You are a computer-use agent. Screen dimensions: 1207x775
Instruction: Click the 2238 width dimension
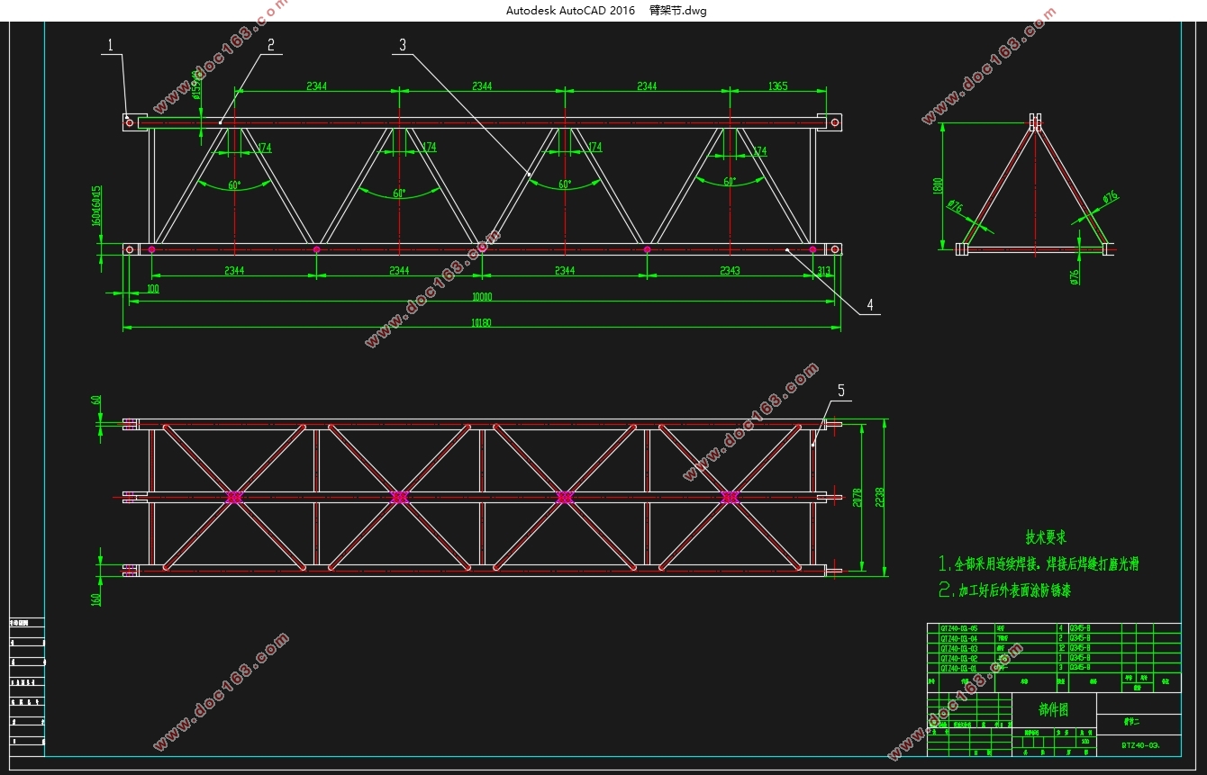click(x=879, y=497)
